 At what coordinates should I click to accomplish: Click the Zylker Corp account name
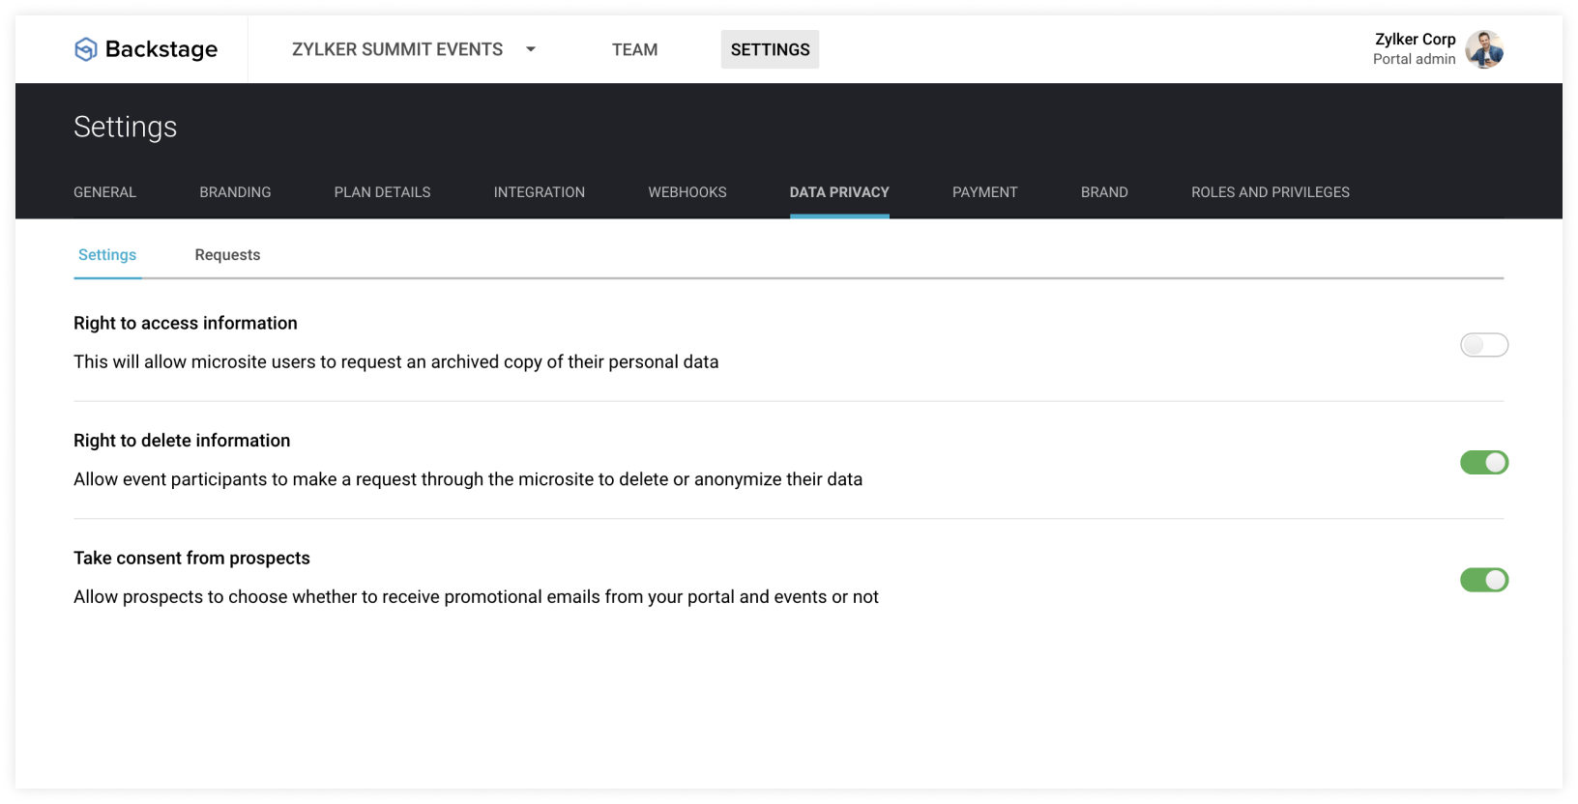[x=1415, y=40]
